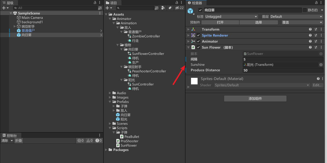The height and width of the screenshot is (163, 327).
Task: Click the object name field 向日葵
Action: [252, 10]
